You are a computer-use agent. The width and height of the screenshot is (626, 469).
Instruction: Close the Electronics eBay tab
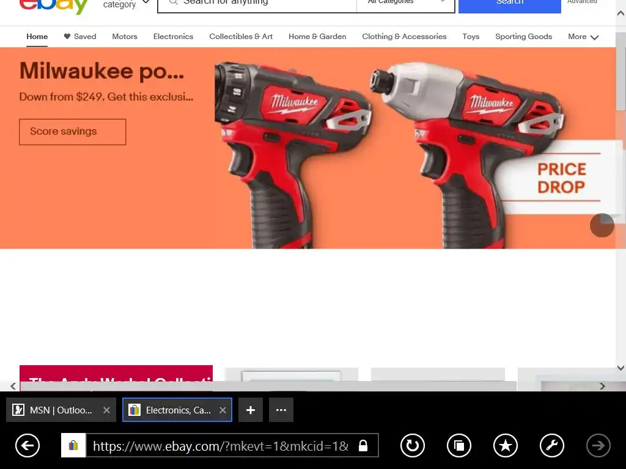point(223,410)
